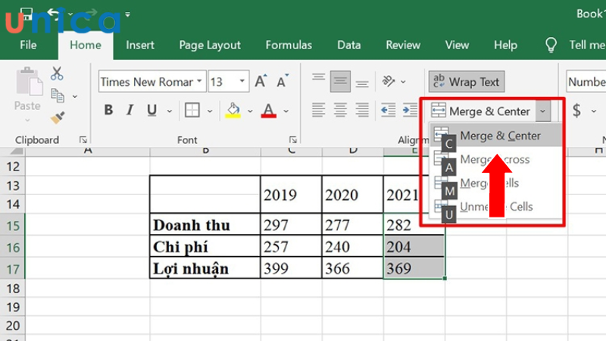Toggle Underline formatting

click(x=152, y=111)
